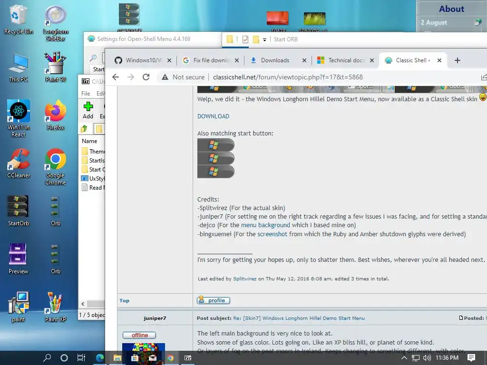Switch to 7-Zip taskbar button
487x365 pixels.
tap(187, 358)
